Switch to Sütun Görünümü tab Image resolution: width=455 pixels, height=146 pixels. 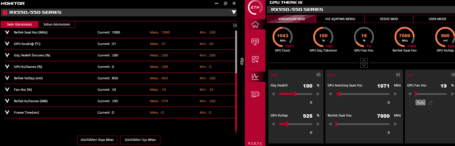[57, 24]
